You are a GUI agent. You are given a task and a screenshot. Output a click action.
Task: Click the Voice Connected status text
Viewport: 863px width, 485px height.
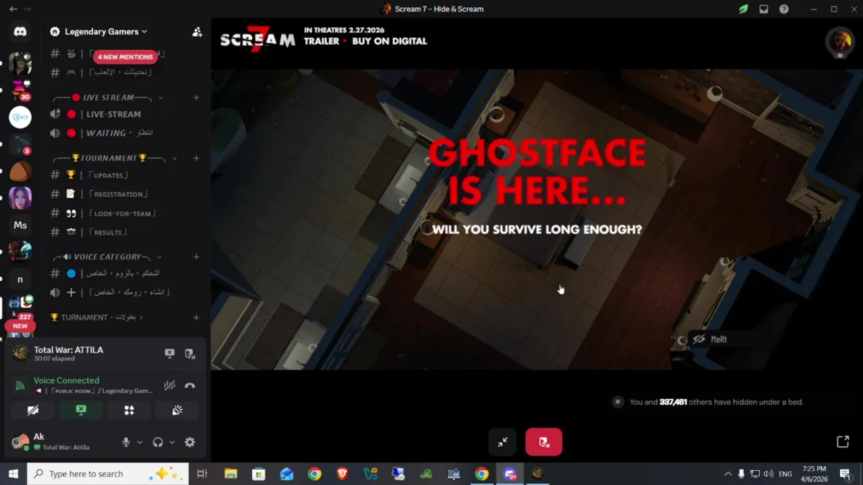(x=66, y=381)
